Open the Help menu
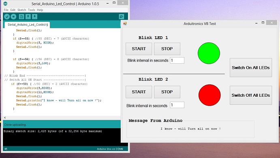The image size is (280, 158). [x=40, y=10]
